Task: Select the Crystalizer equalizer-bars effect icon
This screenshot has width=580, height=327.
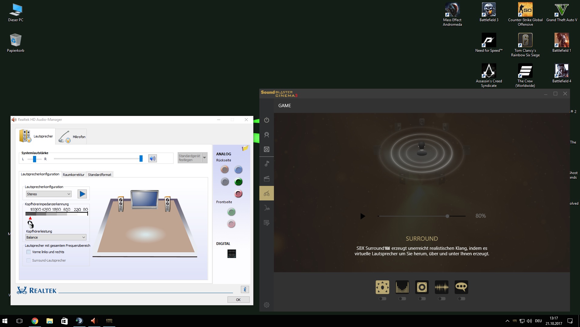Action: [x=402, y=287]
